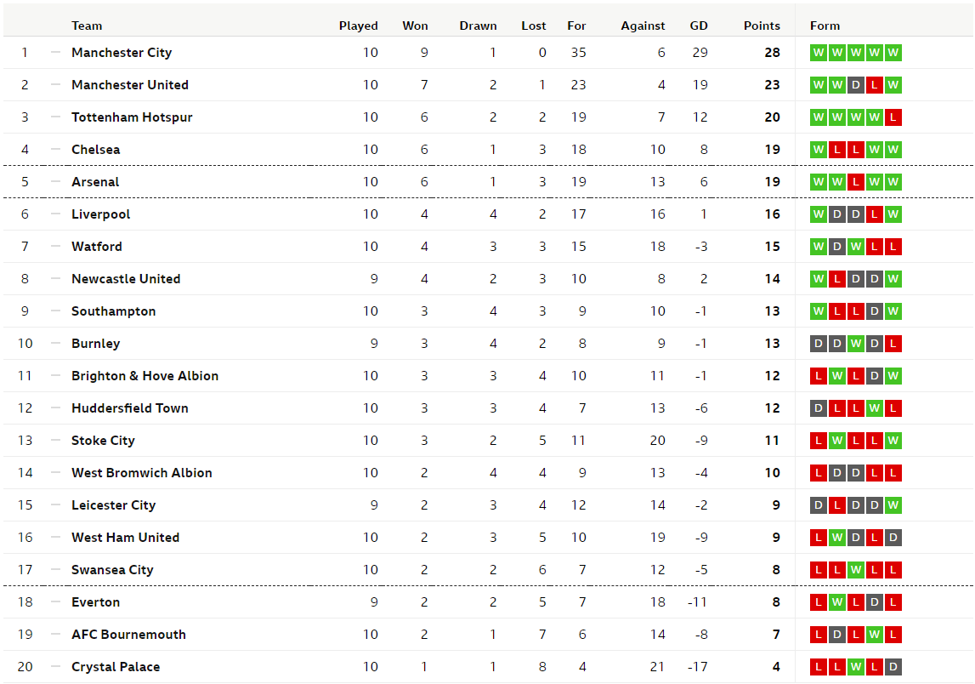The width and height of the screenshot is (975, 684).
Task: Click Manchester United's red L form badge
Action: click(x=874, y=85)
